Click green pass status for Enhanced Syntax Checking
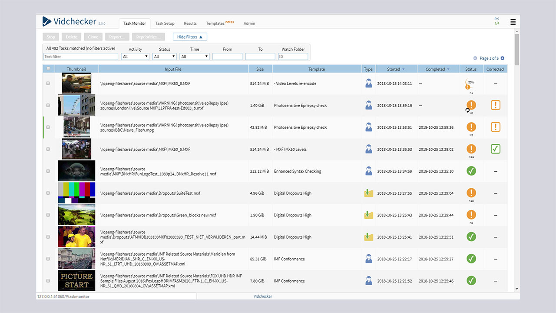This screenshot has height=313, width=556. click(x=471, y=171)
